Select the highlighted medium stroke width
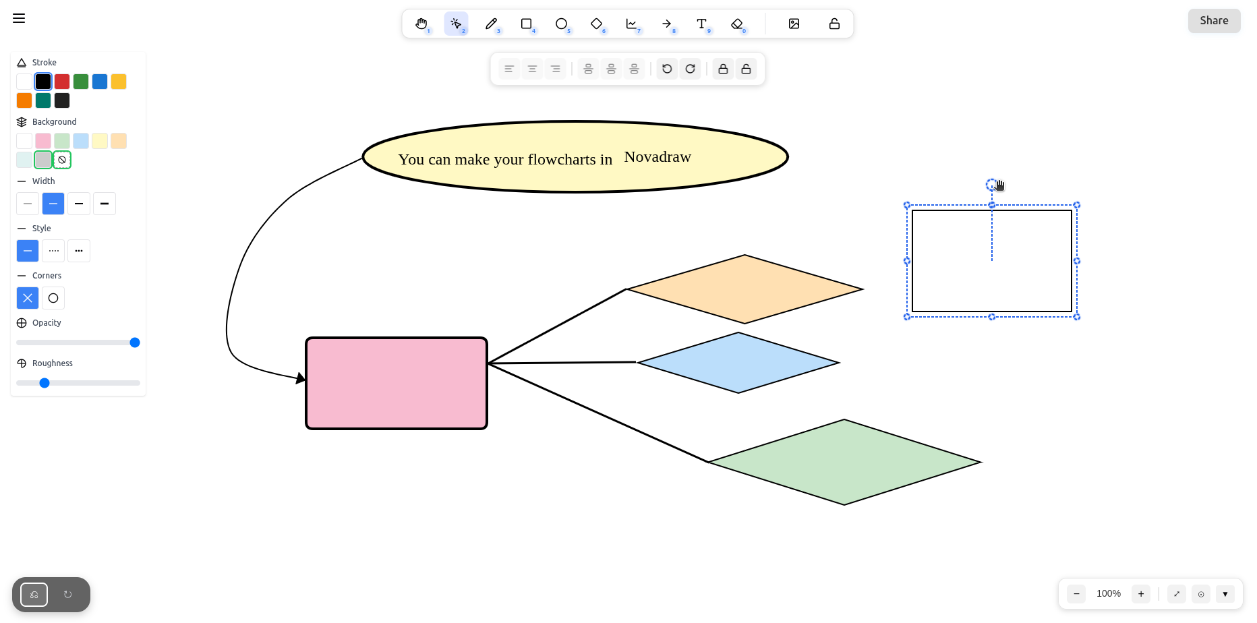Screen dimensions: 1257x623 [x=53, y=204]
